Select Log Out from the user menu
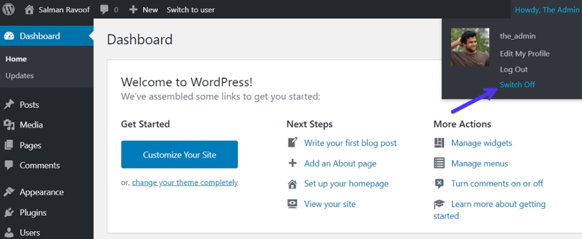The height and width of the screenshot is (239, 582). (x=514, y=69)
